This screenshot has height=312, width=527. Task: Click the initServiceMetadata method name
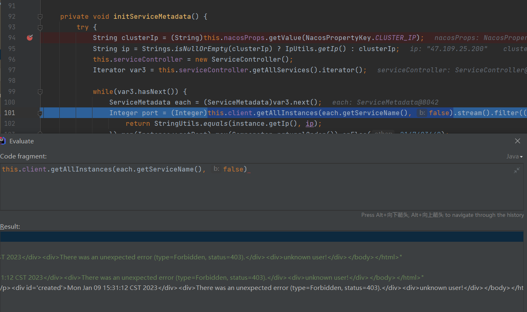tap(152, 17)
